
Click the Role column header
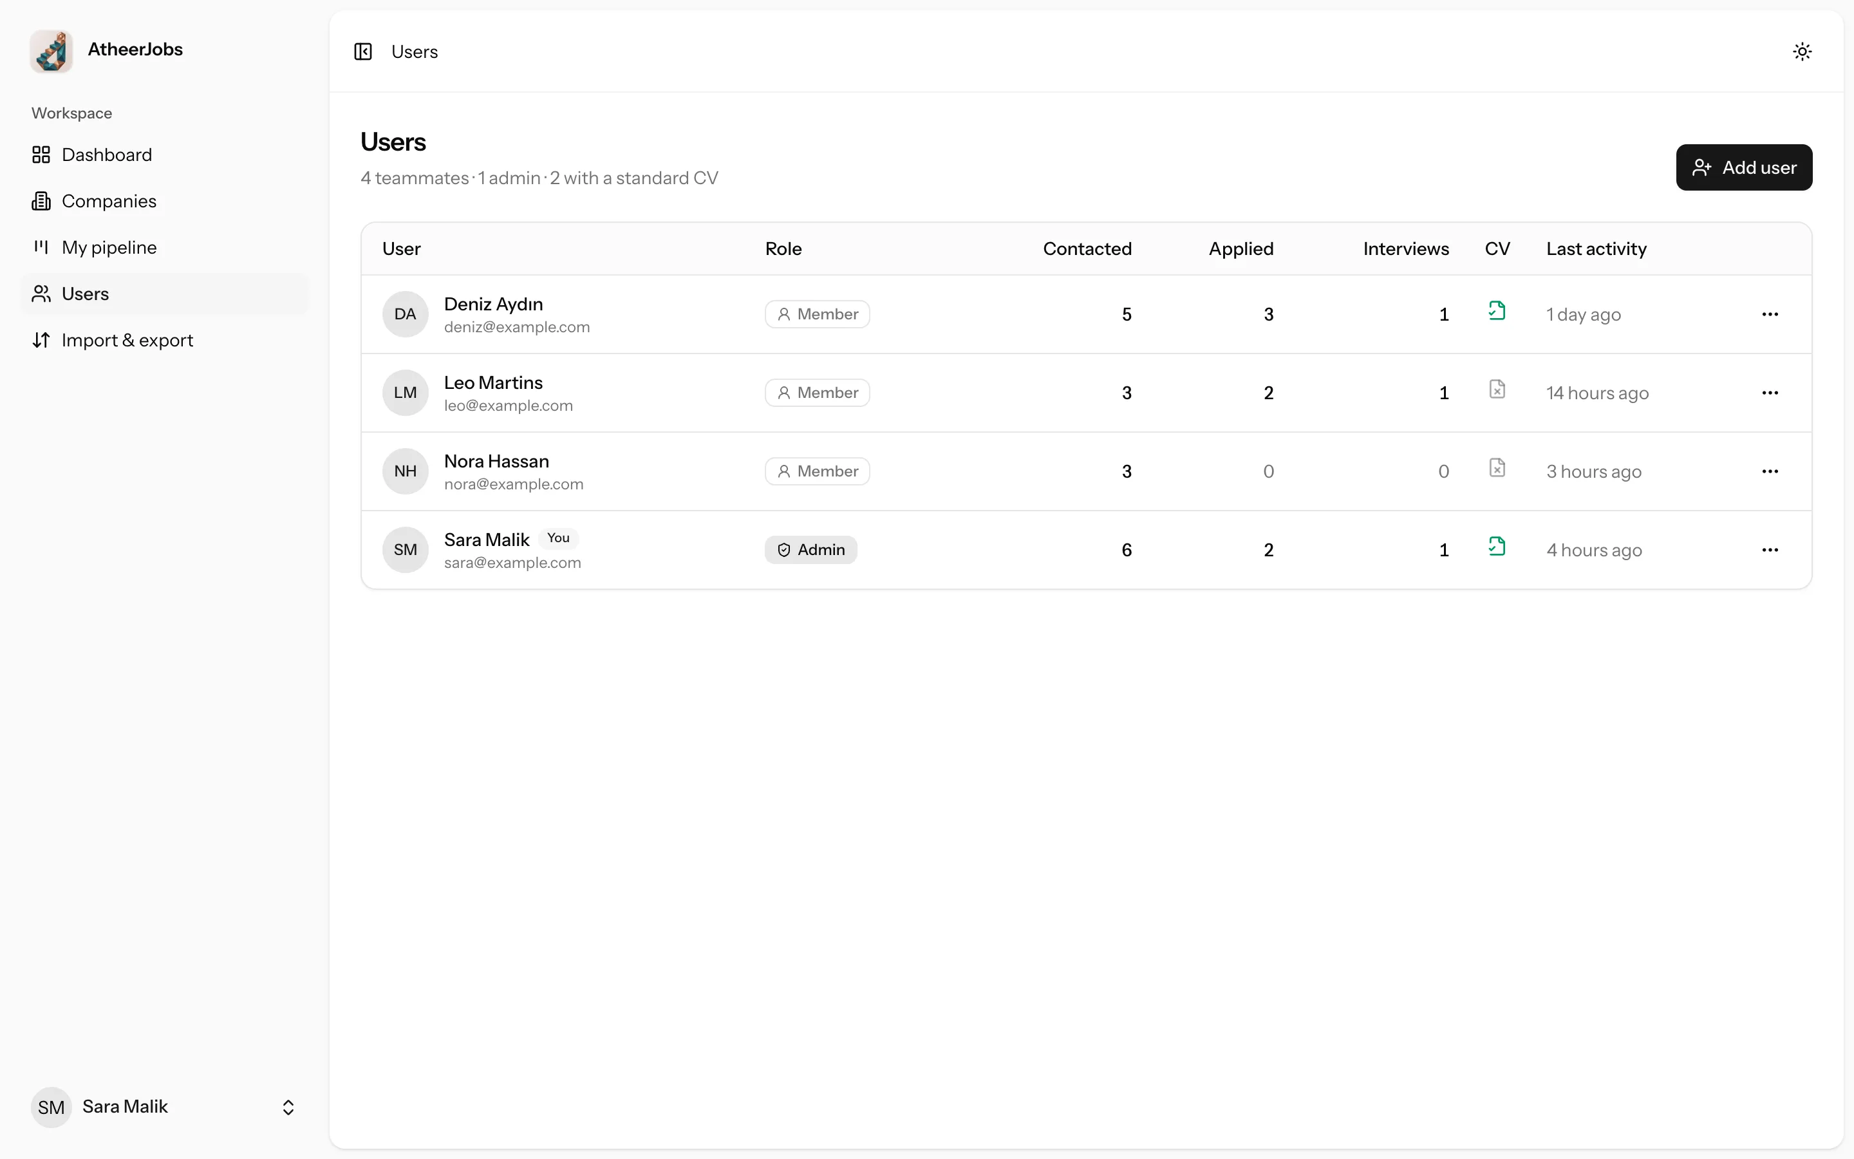pos(783,249)
